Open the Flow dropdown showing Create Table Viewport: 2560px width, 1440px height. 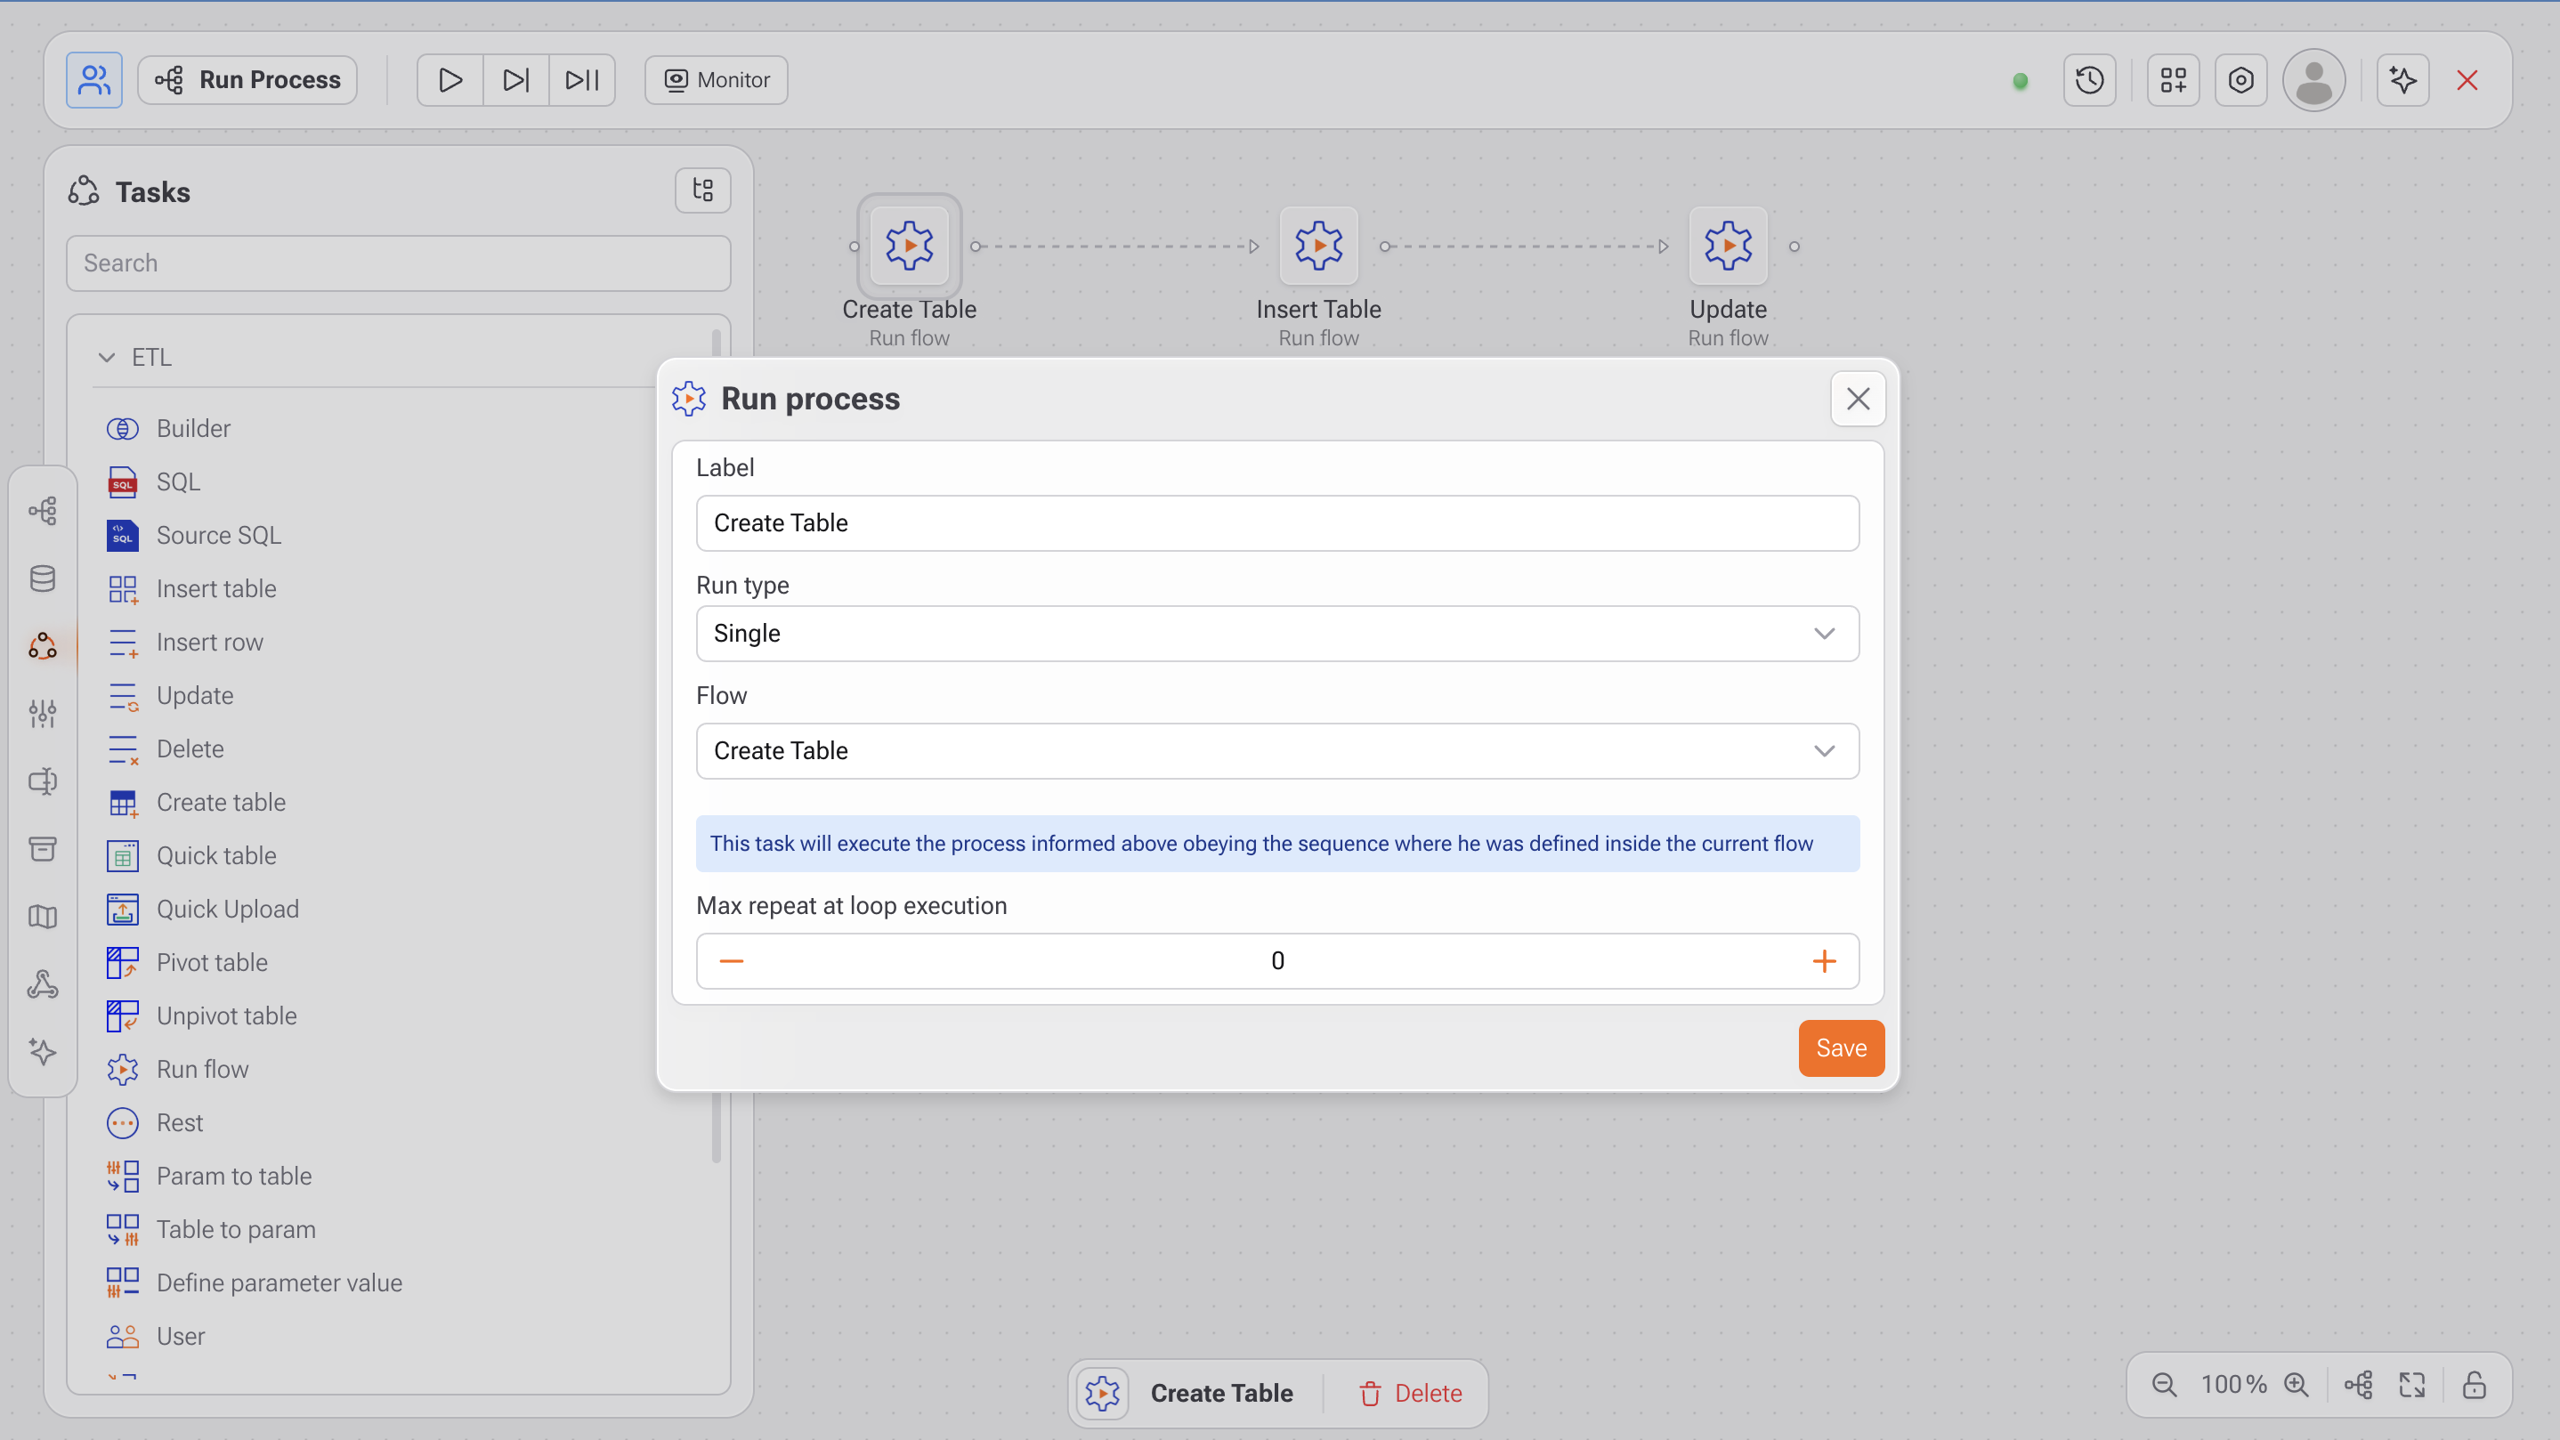point(1277,750)
